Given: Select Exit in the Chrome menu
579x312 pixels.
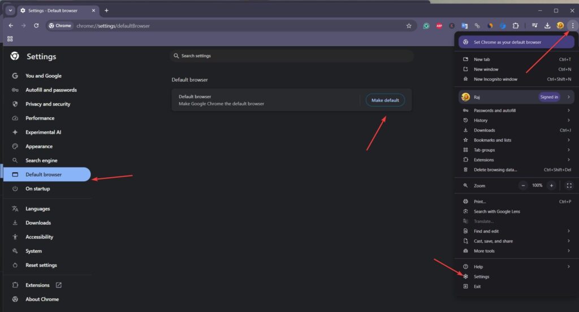Looking at the screenshot, I should point(516,287).
